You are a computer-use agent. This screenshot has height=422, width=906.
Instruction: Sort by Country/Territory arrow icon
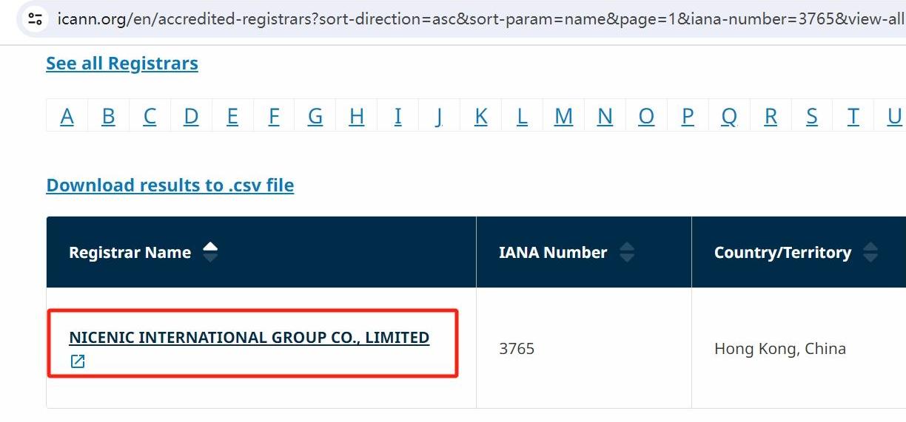(870, 253)
